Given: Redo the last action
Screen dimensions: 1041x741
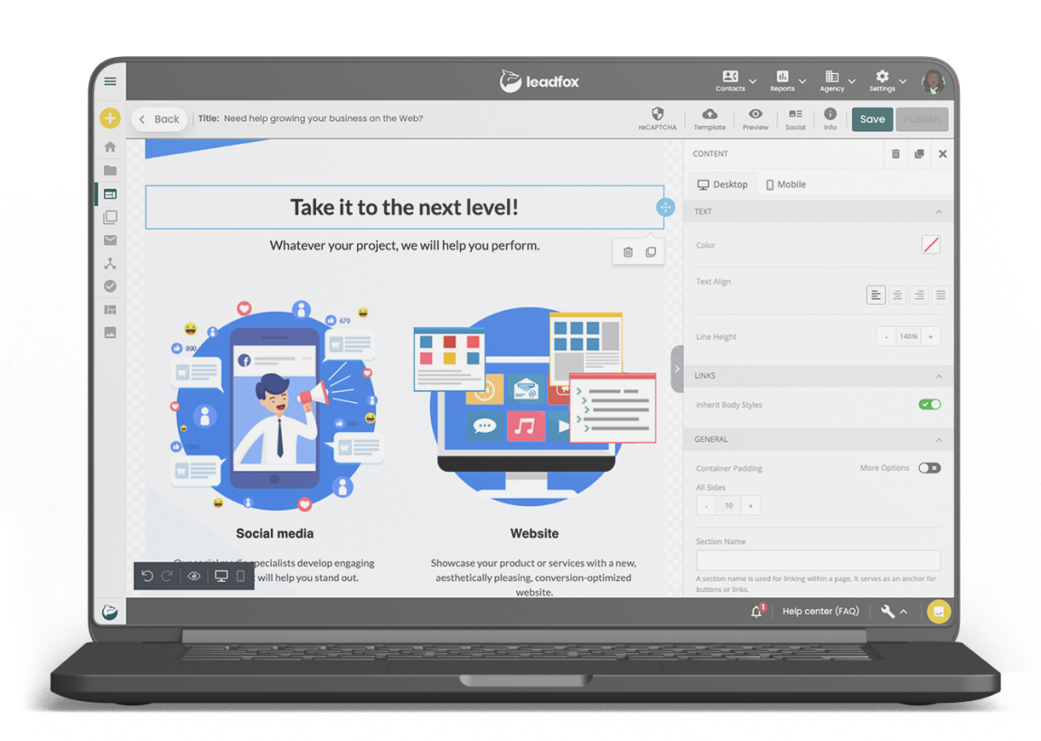Looking at the screenshot, I should click(x=167, y=576).
